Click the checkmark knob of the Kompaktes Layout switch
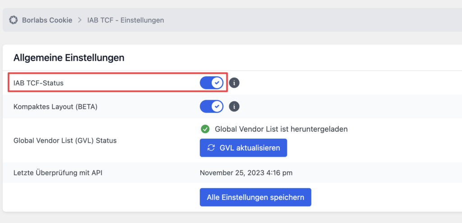 click(x=217, y=107)
